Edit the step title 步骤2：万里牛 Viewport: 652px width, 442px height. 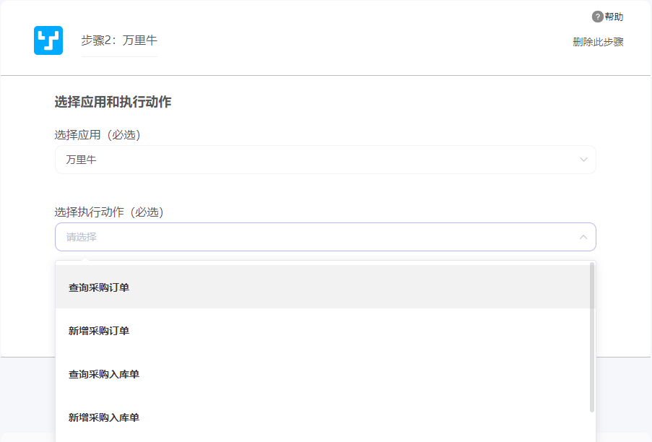(119, 40)
